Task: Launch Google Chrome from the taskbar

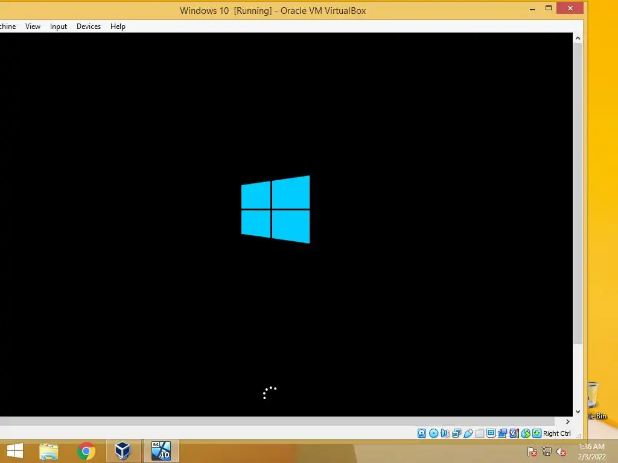Action: click(86, 451)
